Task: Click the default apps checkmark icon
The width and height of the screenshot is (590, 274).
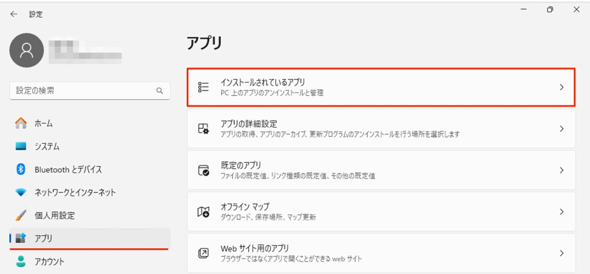Action: 203,170
